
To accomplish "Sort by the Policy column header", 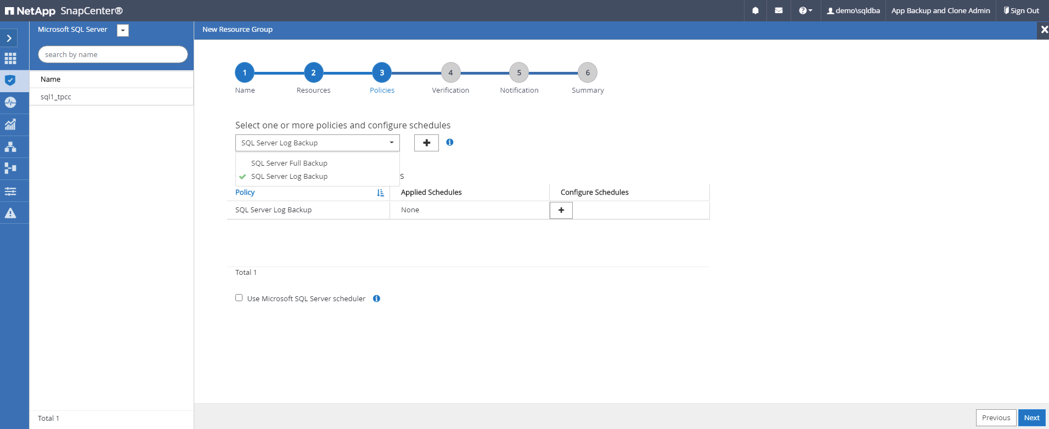I will click(245, 192).
